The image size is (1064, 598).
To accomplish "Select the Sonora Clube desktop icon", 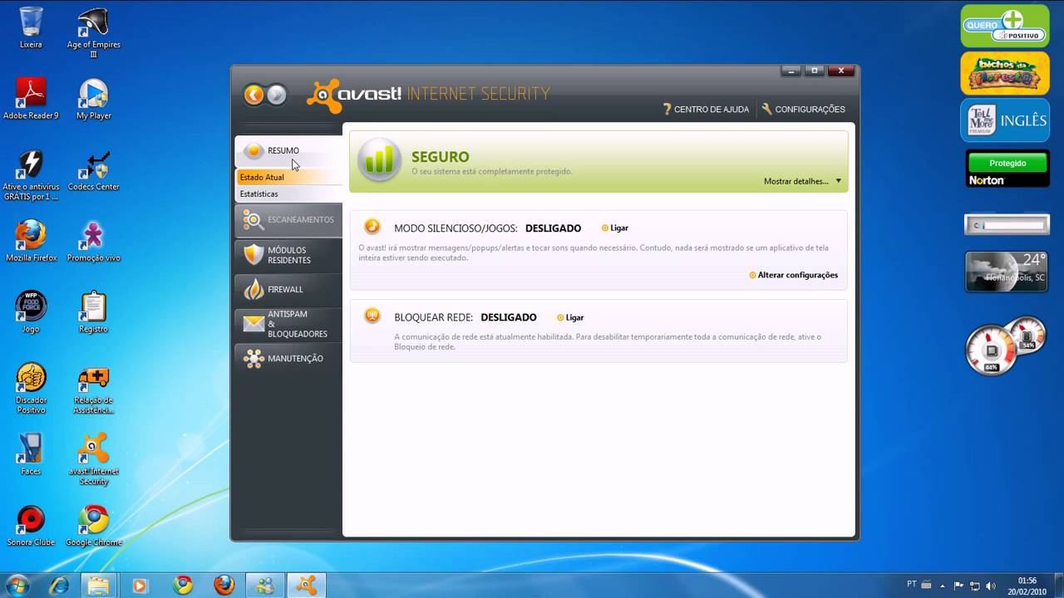I will 31,526.
